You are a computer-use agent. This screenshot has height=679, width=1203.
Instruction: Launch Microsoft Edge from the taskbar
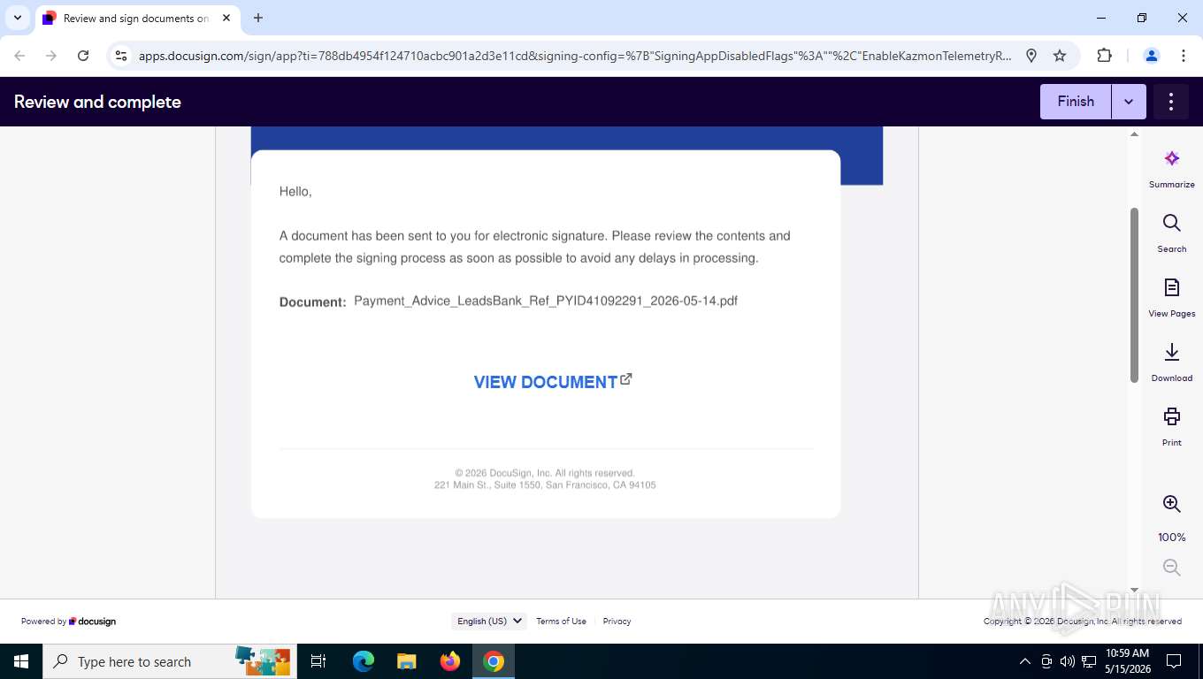point(364,661)
